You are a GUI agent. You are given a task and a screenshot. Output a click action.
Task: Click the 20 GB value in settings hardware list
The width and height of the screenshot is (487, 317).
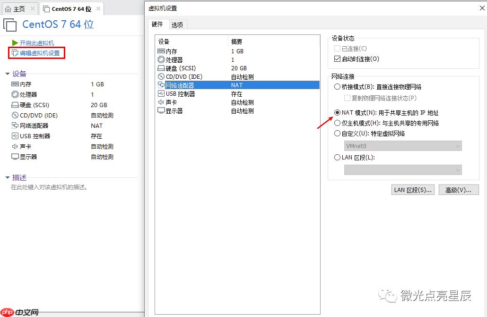239,68
